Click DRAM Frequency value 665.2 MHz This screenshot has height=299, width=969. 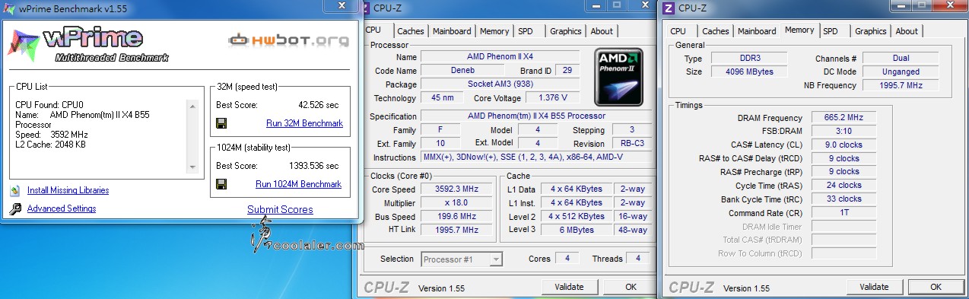[844, 118]
